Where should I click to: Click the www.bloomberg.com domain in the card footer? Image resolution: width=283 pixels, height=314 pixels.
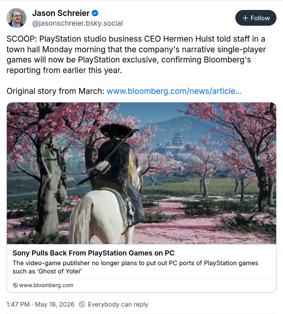click(x=46, y=285)
